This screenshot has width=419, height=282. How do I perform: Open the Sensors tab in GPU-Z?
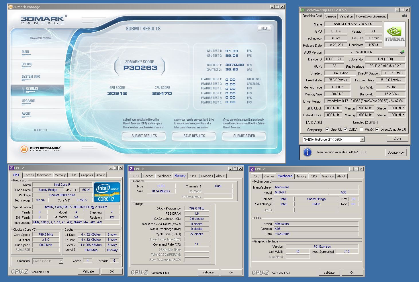coord(331,16)
